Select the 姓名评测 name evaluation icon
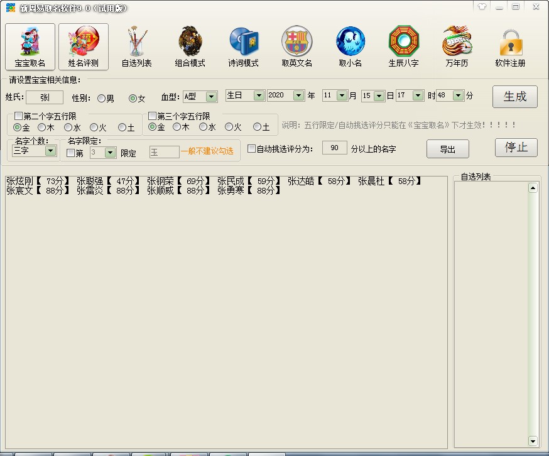Image resolution: width=549 pixels, height=456 pixels. pos(83,46)
